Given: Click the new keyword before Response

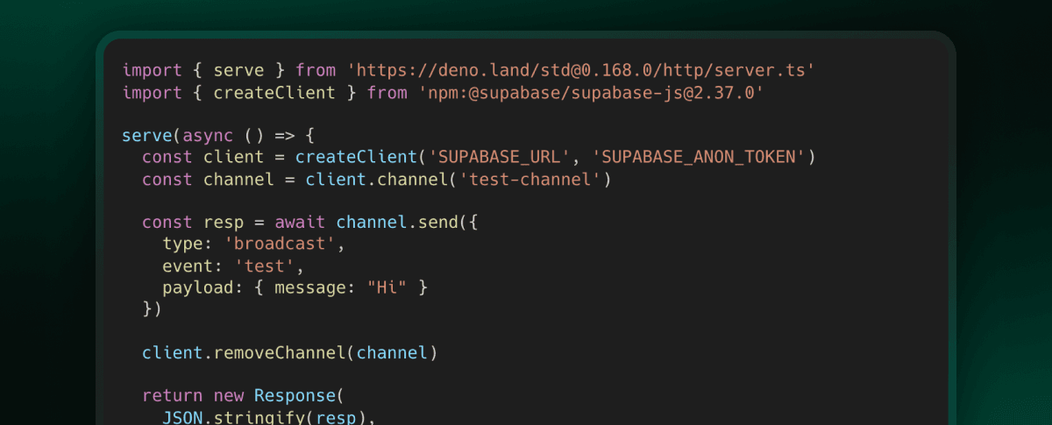Looking at the screenshot, I should [228, 396].
